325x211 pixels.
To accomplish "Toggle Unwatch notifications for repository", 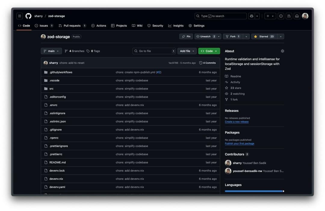I will (205, 37).
